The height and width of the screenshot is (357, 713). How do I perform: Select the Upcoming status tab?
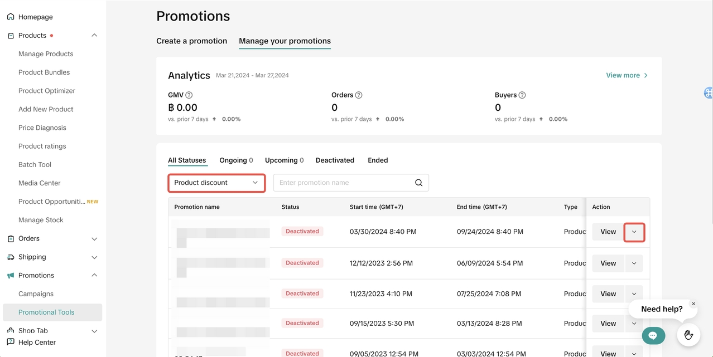[284, 160]
